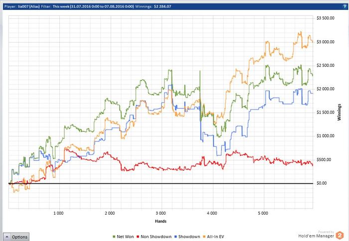Click the 2 000 hands axis label
Image resolution: width=349 pixels, height=241 pixels.
click(x=110, y=213)
